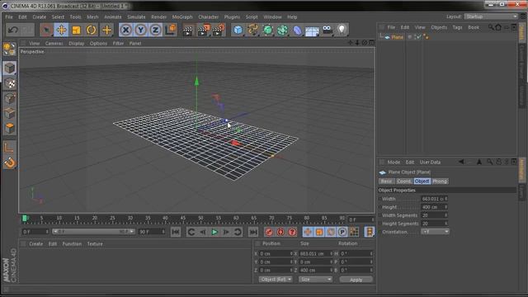
Task: Add a Light object
Action: click(x=342, y=30)
